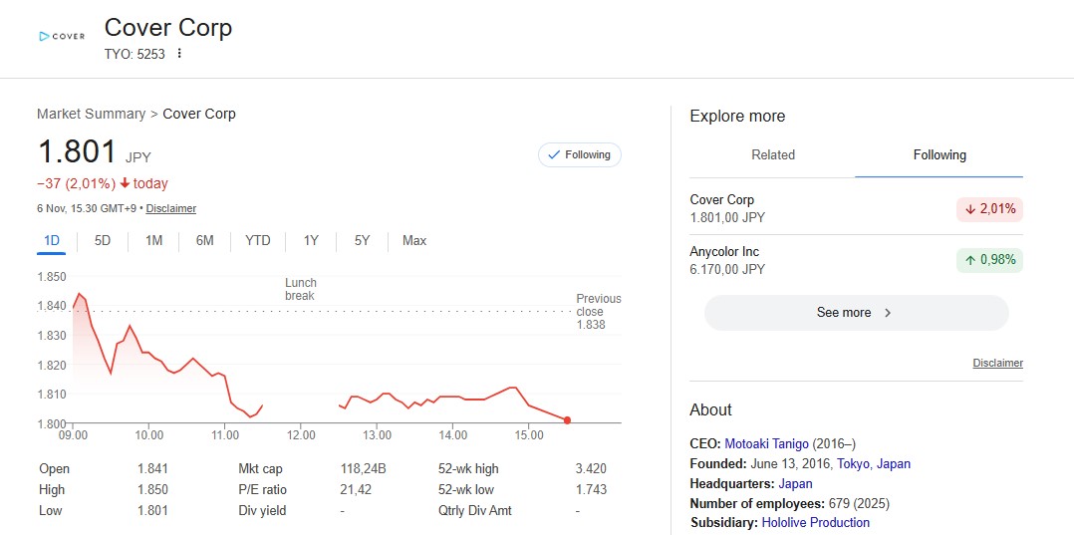This screenshot has width=1074, height=535.
Task: Select the 6M chart period
Action: point(204,240)
